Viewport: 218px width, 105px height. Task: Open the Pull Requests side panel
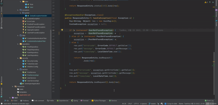coord(1,23)
